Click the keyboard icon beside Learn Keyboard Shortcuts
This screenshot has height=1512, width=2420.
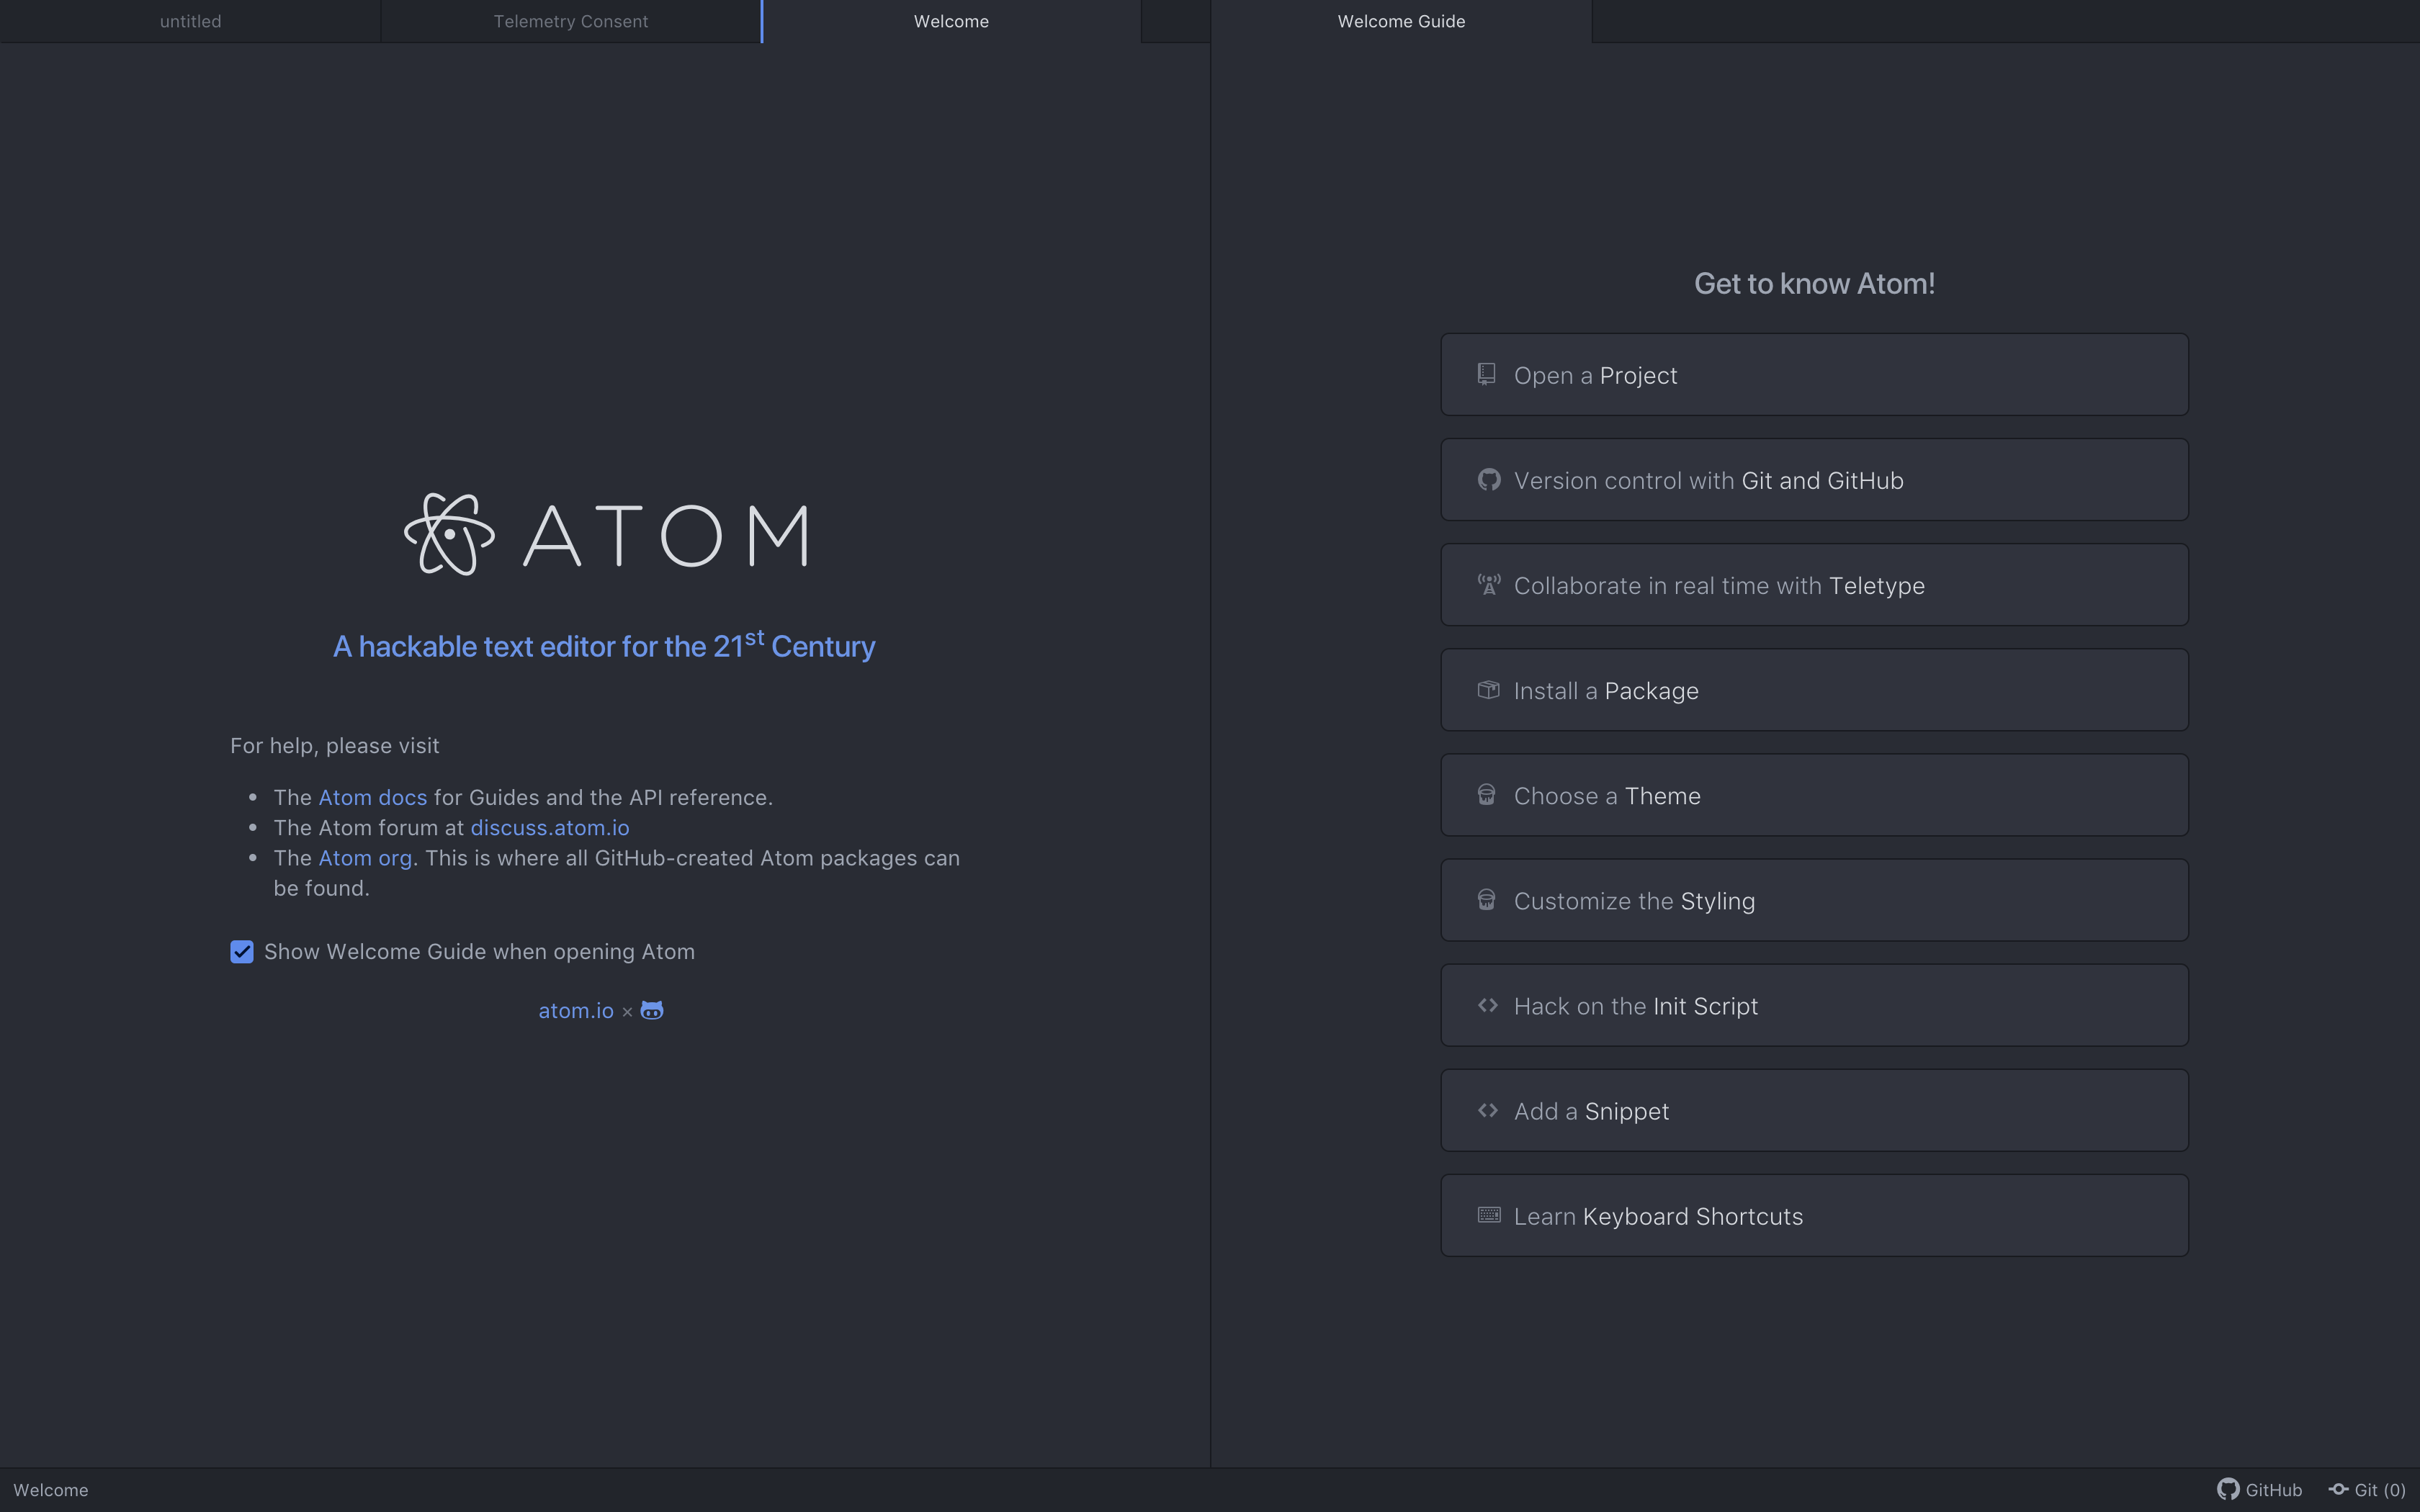pos(1488,1215)
